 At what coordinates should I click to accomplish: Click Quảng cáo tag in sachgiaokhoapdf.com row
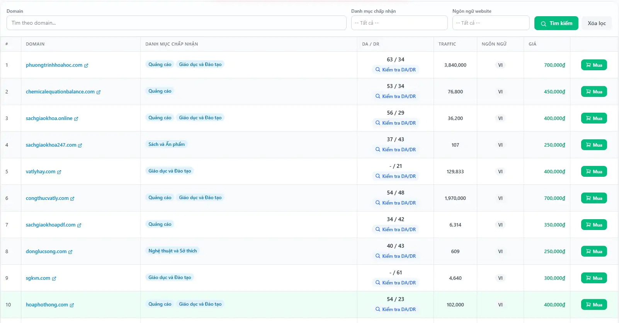(160, 224)
